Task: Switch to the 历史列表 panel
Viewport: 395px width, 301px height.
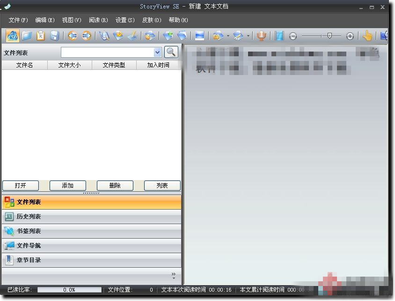Action: tap(91, 217)
